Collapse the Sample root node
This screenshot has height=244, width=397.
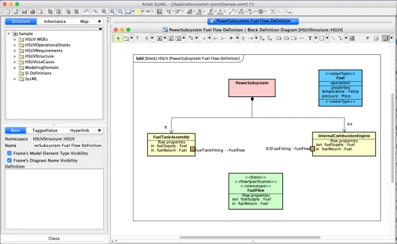pos(8,34)
